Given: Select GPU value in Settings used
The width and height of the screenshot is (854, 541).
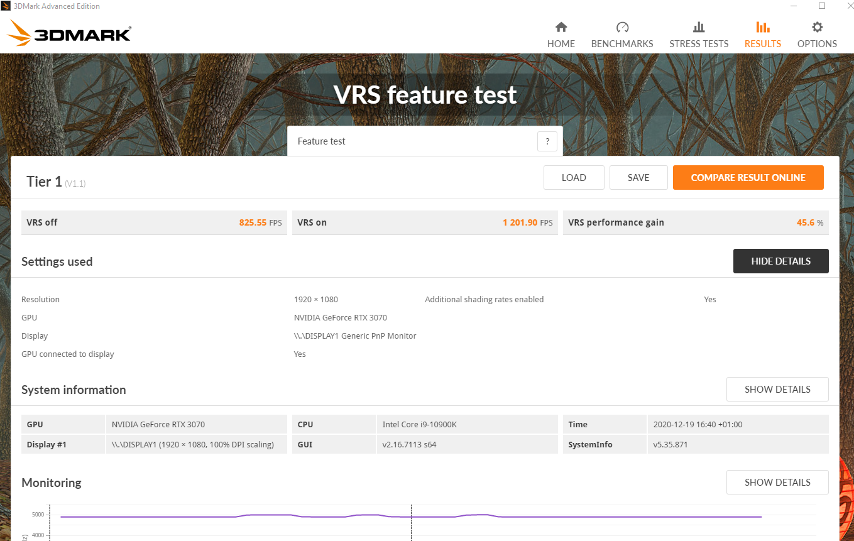Looking at the screenshot, I should pos(341,318).
